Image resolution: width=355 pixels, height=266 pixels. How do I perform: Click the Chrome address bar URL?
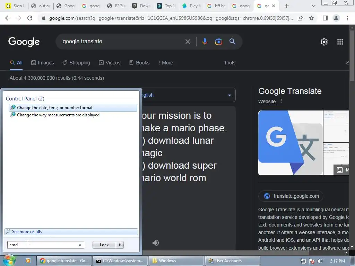[171, 18]
